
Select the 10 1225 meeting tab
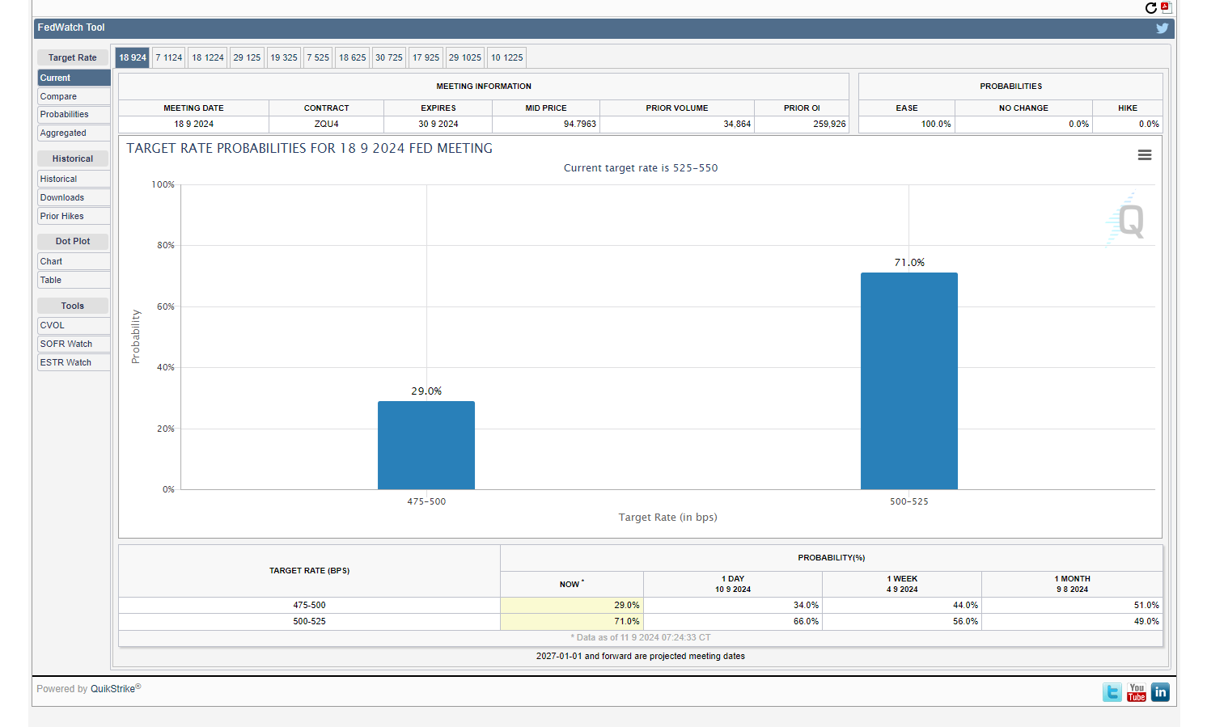[506, 57]
